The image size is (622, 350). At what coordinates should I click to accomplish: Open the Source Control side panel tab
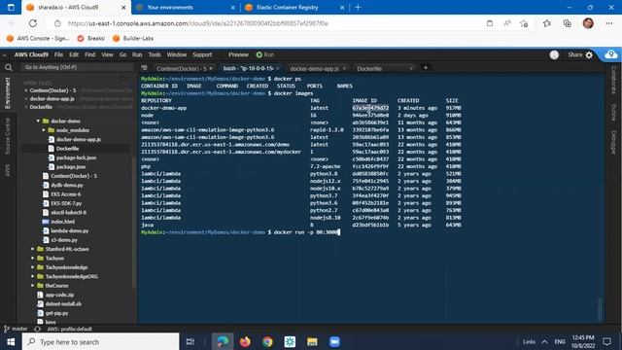point(7,136)
